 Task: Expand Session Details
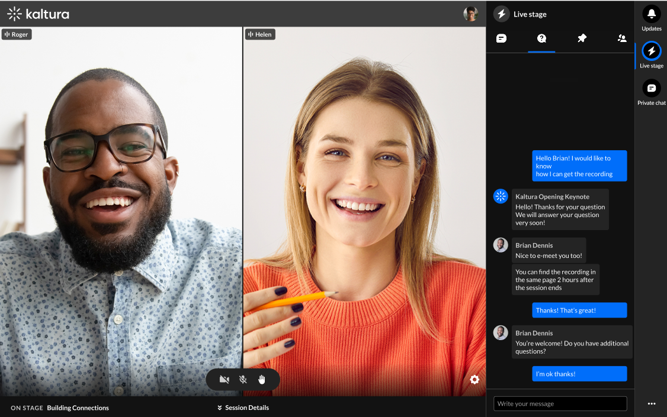(x=243, y=408)
